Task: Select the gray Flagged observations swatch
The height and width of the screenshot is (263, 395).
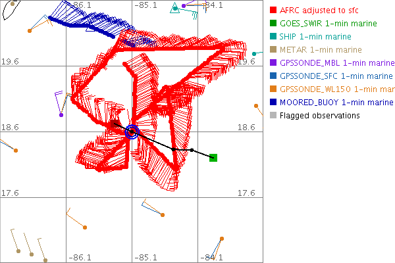Action: tap(273, 116)
